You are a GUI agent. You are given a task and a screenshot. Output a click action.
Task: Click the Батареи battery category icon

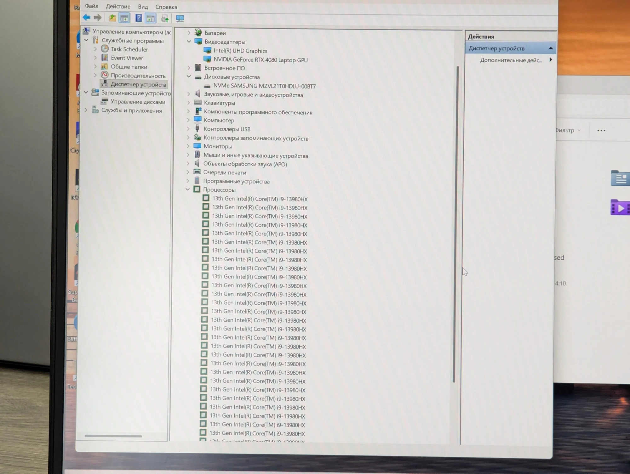[x=198, y=32]
